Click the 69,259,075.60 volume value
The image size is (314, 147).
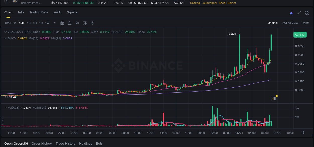point(138,3)
